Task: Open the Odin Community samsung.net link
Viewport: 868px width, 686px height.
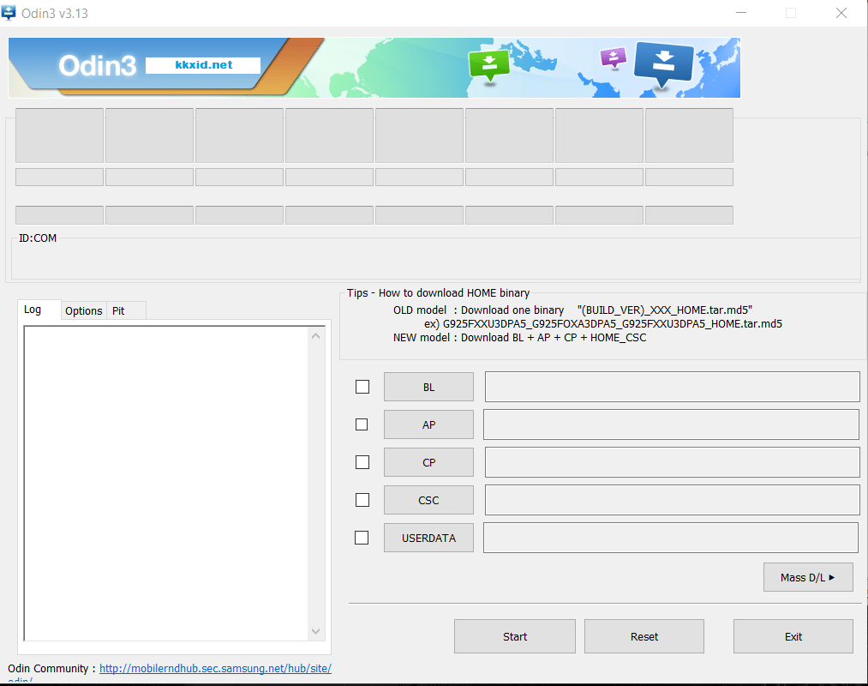Action: click(215, 668)
